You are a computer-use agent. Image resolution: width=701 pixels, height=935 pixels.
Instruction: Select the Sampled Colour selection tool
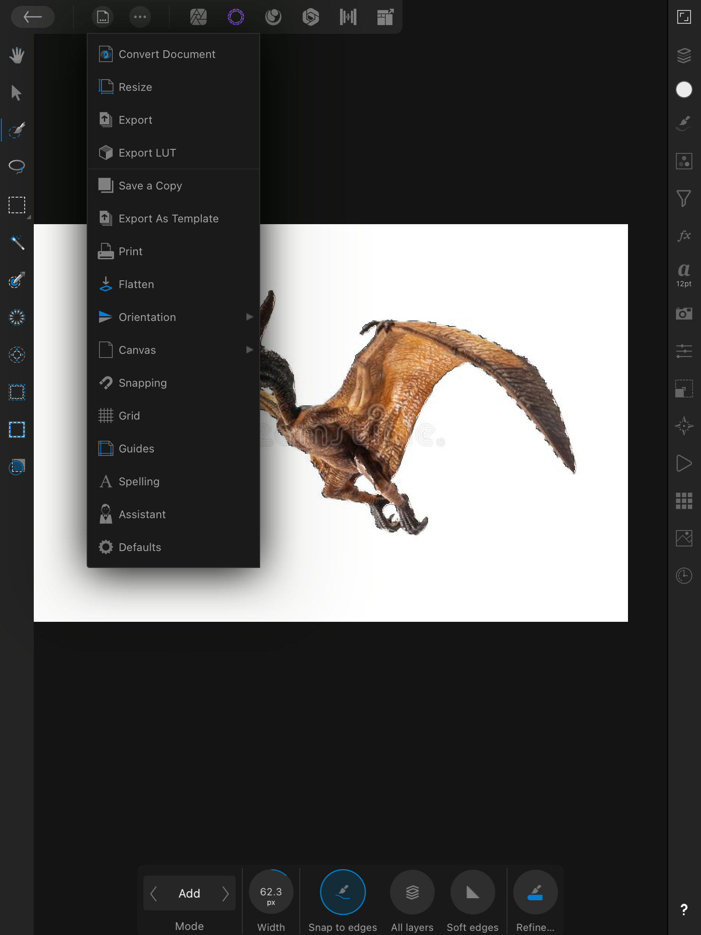pyautogui.click(x=17, y=318)
